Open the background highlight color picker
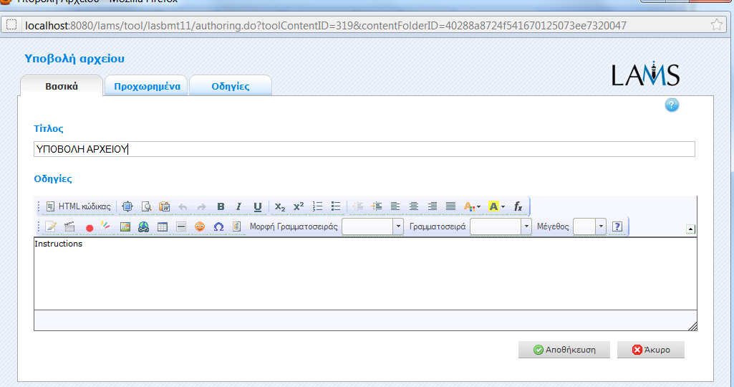Screen dimensions: 734x387 click(497, 206)
